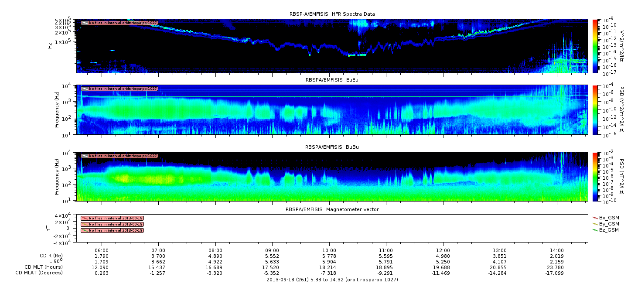The image size is (631, 287).
Task: Click the icon in the EuEu panel warning badge
Action: 85,89
